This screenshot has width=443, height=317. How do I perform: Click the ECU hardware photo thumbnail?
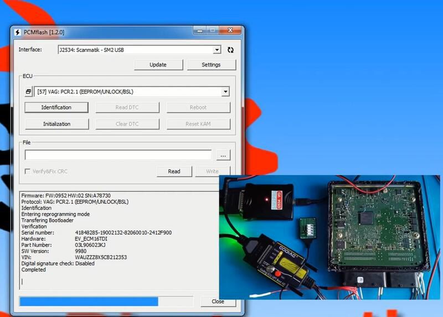click(x=329, y=237)
